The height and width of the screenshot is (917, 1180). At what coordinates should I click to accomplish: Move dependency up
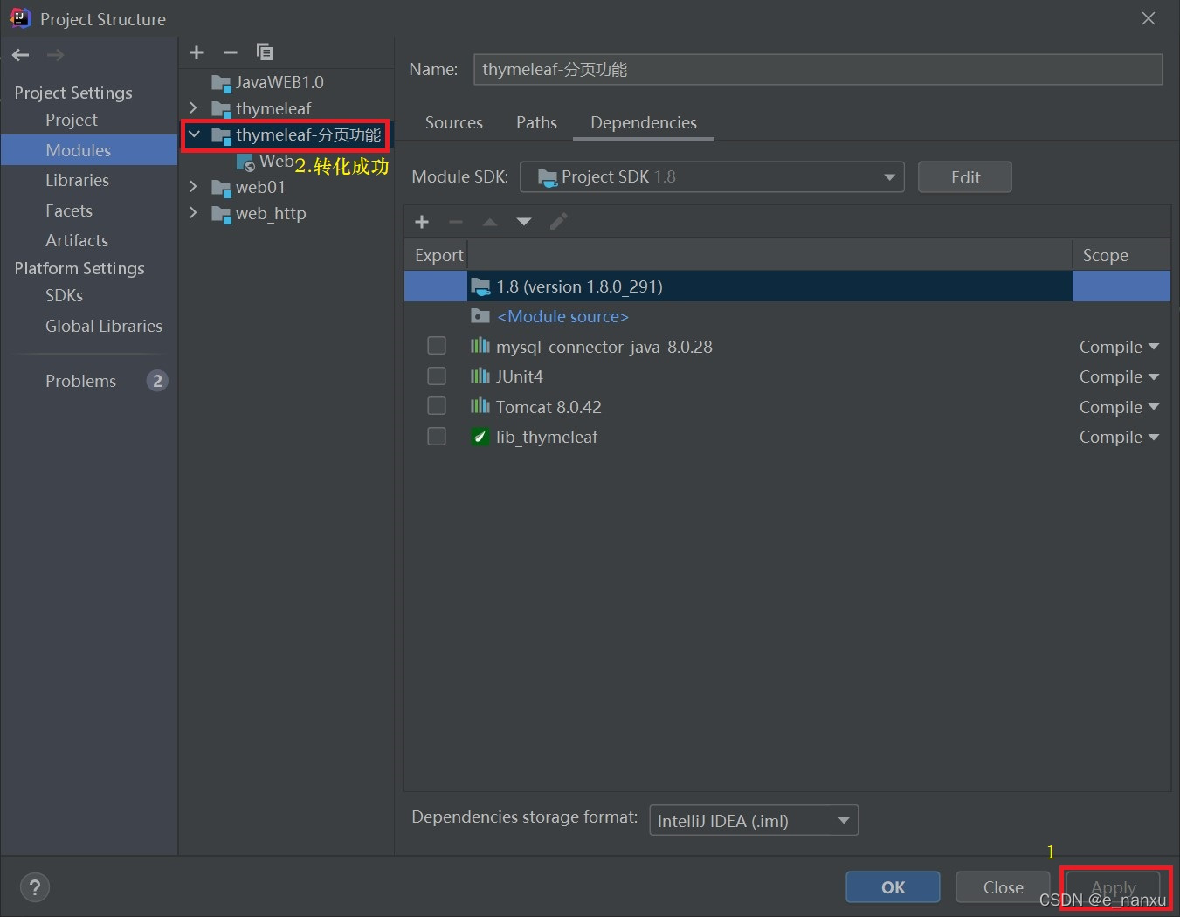(490, 222)
